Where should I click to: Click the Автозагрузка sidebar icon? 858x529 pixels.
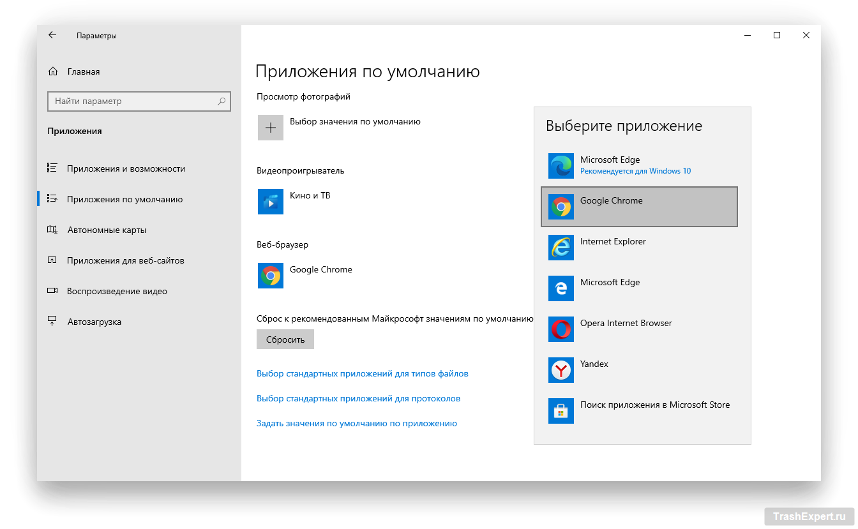[52, 322]
